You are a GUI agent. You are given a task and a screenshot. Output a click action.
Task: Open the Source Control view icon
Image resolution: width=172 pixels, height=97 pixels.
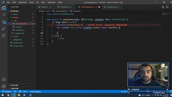(x=4, y=22)
